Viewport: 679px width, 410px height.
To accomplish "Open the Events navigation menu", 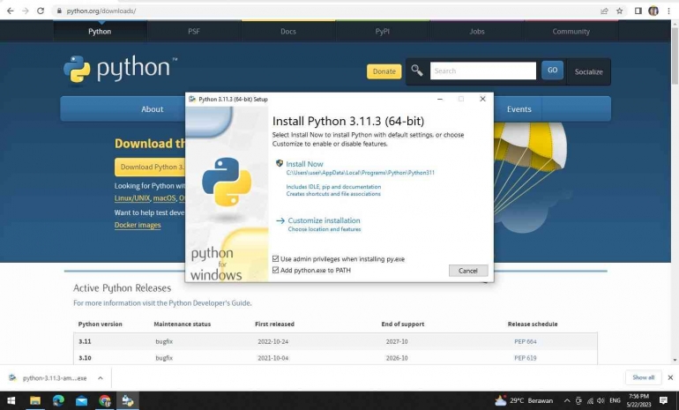I will pyautogui.click(x=519, y=109).
